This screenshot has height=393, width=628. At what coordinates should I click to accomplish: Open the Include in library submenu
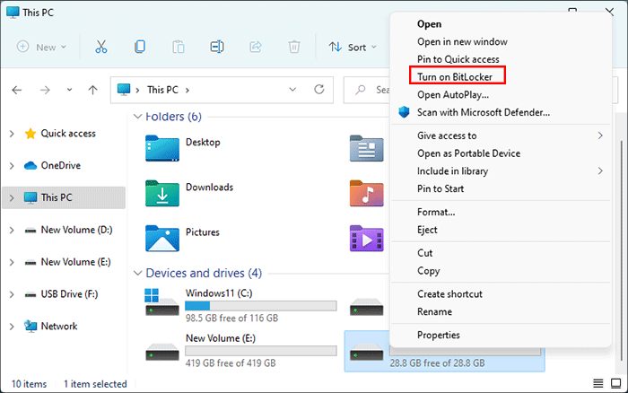point(501,171)
